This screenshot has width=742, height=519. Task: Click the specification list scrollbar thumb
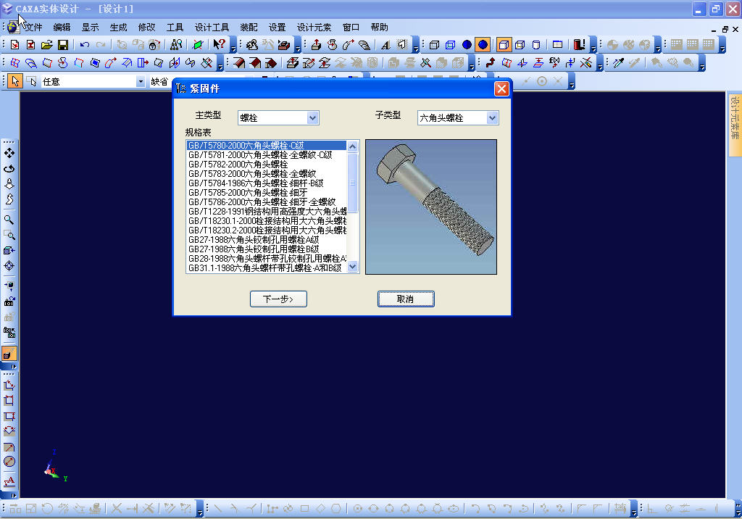coord(353,182)
